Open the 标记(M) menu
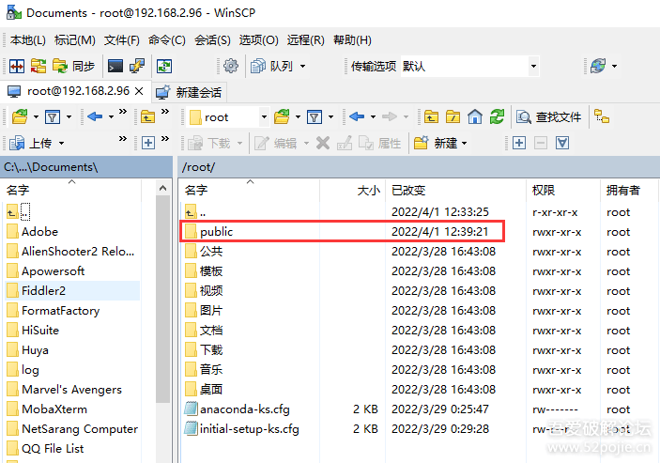This screenshot has height=463, width=660. coord(75,40)
